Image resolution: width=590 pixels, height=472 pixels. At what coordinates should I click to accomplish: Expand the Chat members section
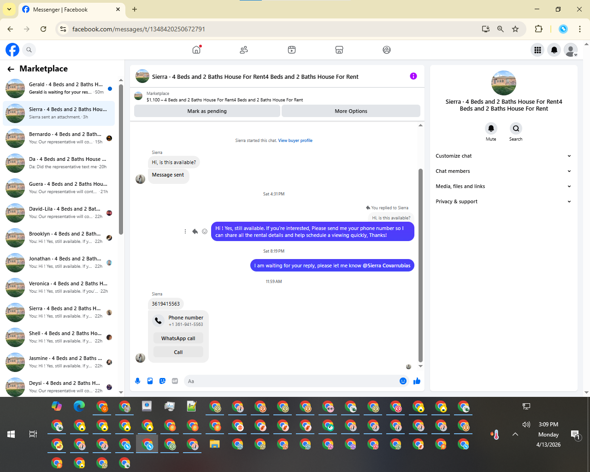(503, 171)
